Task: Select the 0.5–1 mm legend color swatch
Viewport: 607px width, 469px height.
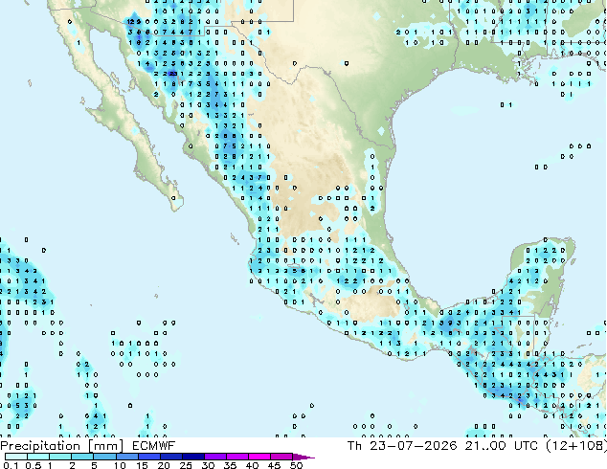Action: [38, 457]
